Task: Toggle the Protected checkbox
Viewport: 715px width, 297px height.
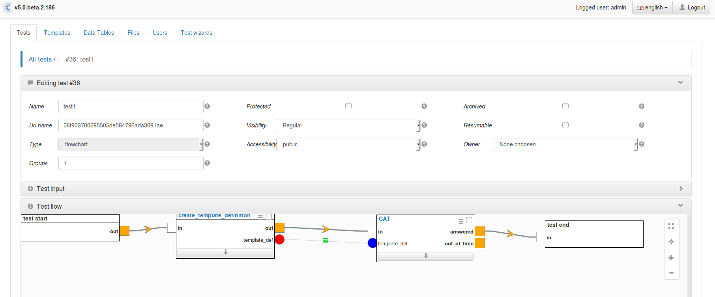Action: (348, 106)
